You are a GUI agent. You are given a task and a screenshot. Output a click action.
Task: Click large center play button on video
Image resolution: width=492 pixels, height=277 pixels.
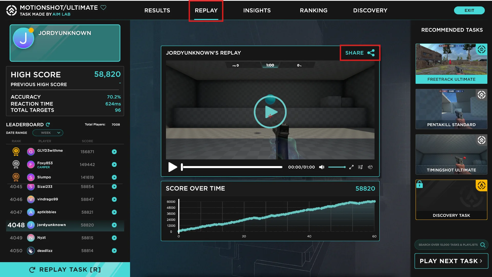coord(270,112)
